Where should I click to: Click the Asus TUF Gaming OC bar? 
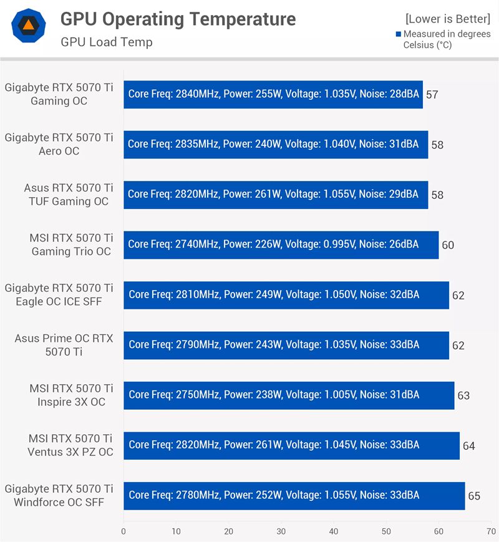pyautogui.click(x=275, y=195)
